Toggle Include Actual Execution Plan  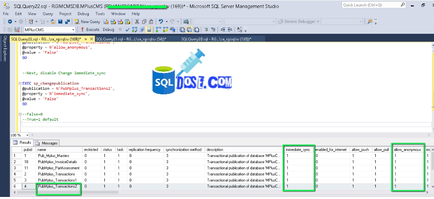[158, 30]
